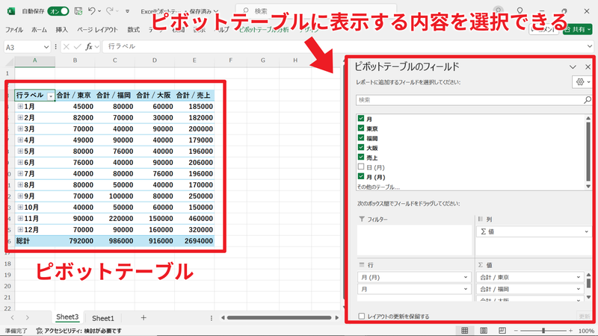Open the 合計 / 東京 value field dropdown
This screenshot has height=336, width=598.
pyautogui.click(x=579, y=277)
